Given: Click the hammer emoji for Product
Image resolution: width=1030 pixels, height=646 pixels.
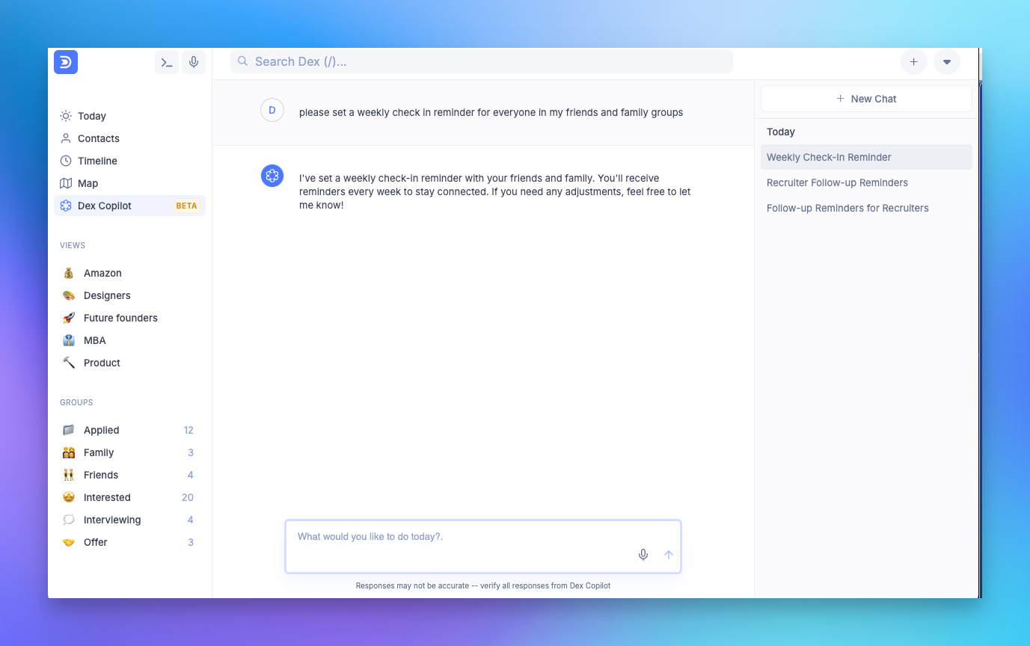Looking at the screenshot, I should (69, 363).
